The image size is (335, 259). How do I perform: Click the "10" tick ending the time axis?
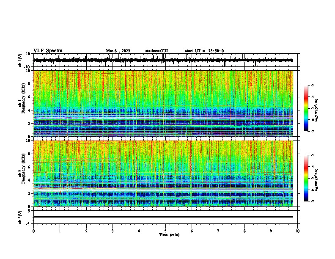[297, 231]
